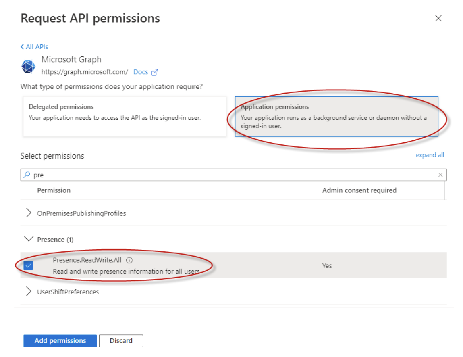463x357 pixels.
Task: Select the UserShiftPreferences row label
Action: (68, 292)
